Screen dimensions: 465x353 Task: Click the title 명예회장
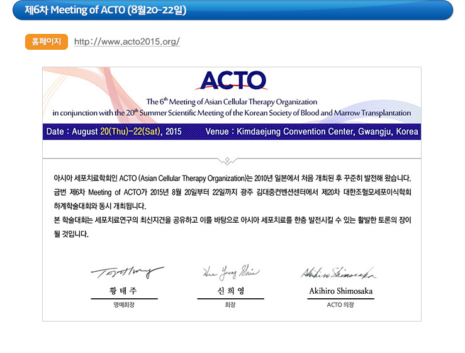(x=124, y=305)
